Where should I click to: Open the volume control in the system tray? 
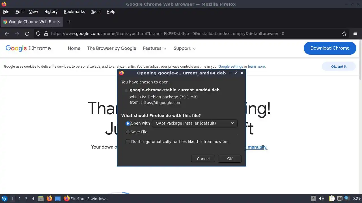tap(321, 198)
